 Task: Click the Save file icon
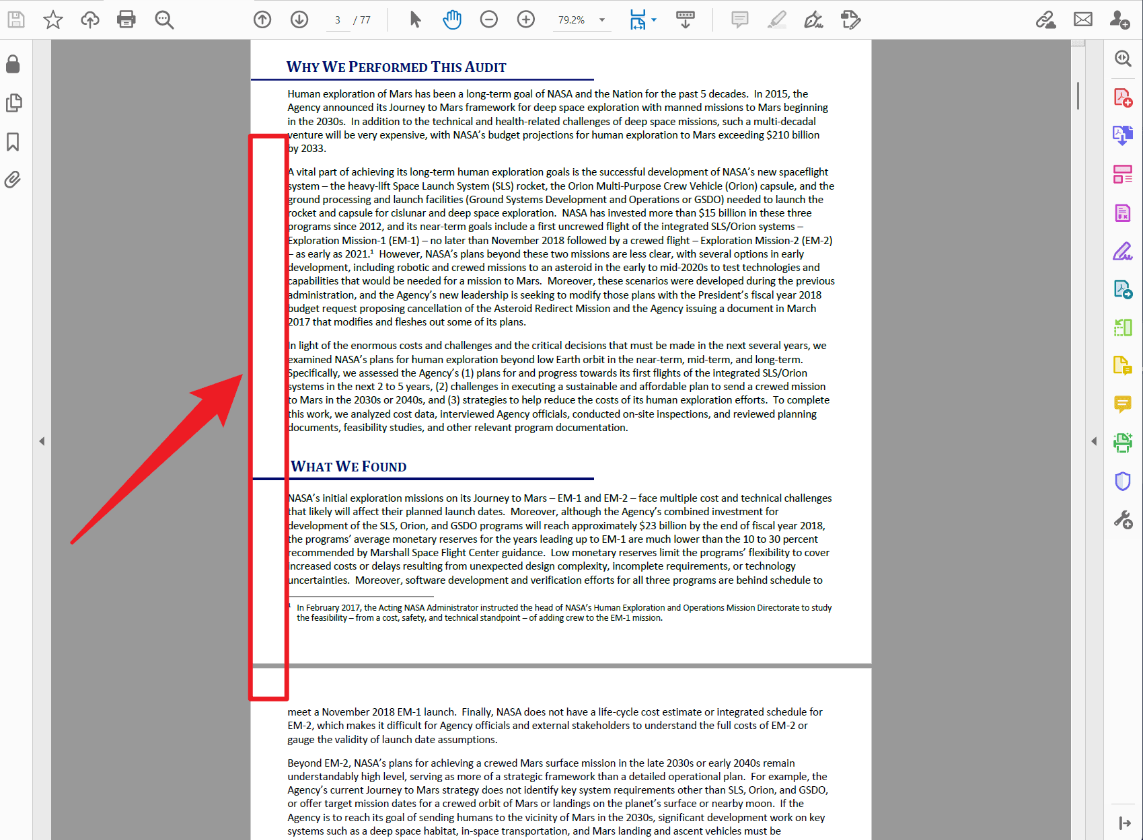click(16, 20)
